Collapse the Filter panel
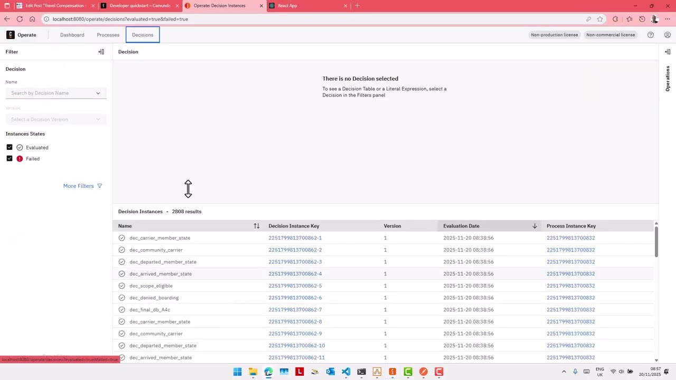This screenshot has width=676, height=380. click(x=101, y=52)
